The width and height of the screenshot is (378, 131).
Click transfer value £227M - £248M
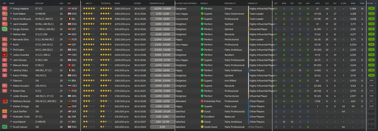162,9
